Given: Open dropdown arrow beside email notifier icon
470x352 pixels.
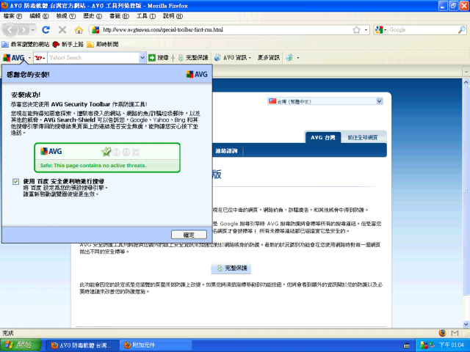Looking at the screenshot, I should (x=298, y=58).
